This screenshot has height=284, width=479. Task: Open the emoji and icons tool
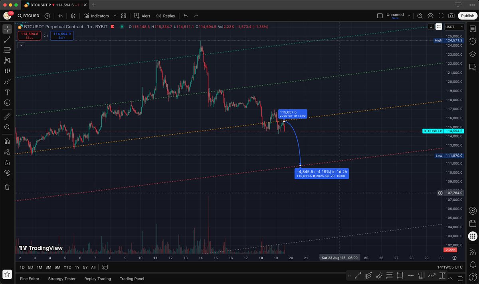(7, 102)
